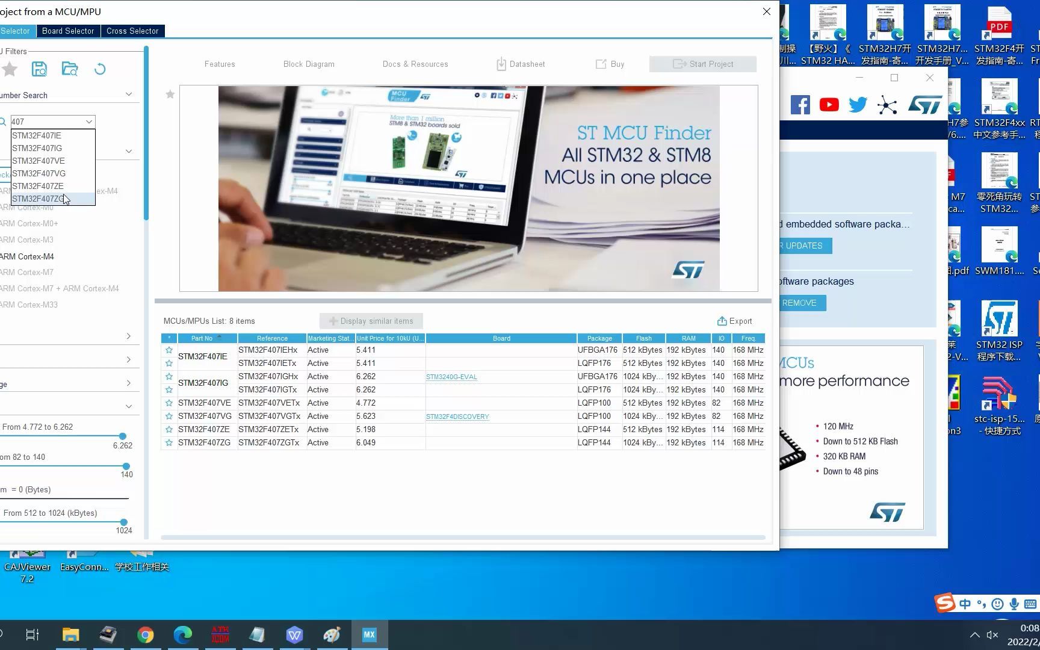
Task: Open File Explorer from the taskbar
Action: pyautogui.click(x=70, y=635)
